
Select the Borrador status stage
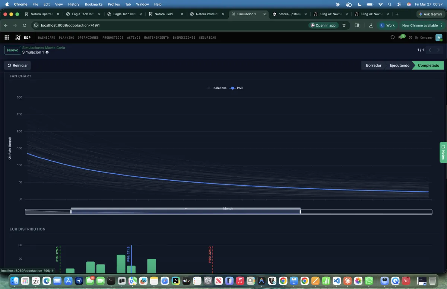coord(373,65)
